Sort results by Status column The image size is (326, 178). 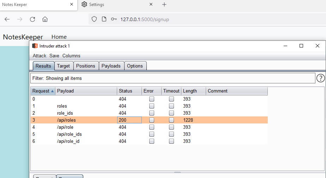(x=129, y=91)
